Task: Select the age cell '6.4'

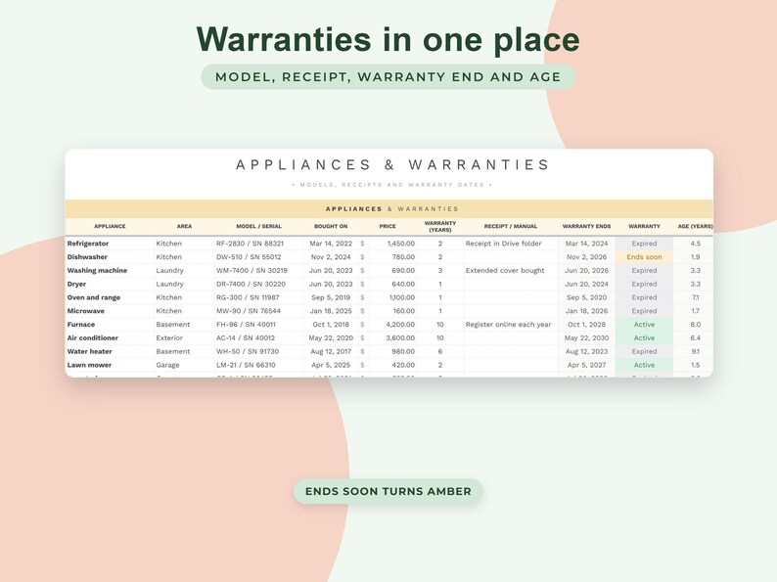Action: click(x=695, y=337)
